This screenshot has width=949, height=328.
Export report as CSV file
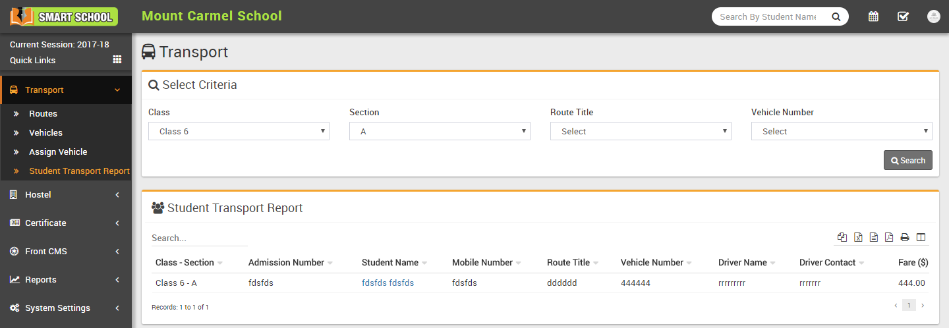pos(874,237)
